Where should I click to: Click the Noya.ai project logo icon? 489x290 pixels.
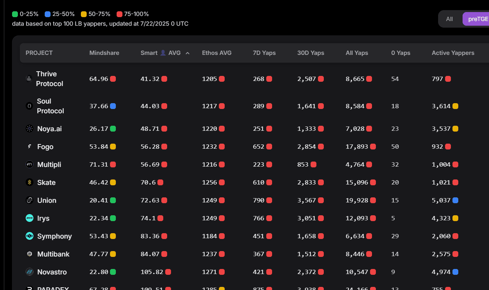click(30, 128)
